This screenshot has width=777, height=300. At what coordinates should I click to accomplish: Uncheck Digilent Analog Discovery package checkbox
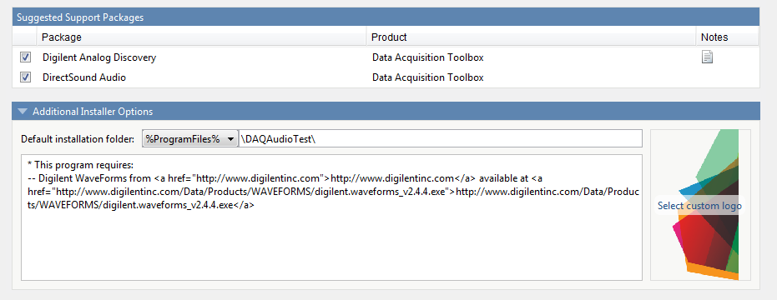point(25,57)
